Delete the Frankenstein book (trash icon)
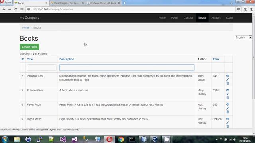This screenshot has width=255, height=143. tap(228, 98)
